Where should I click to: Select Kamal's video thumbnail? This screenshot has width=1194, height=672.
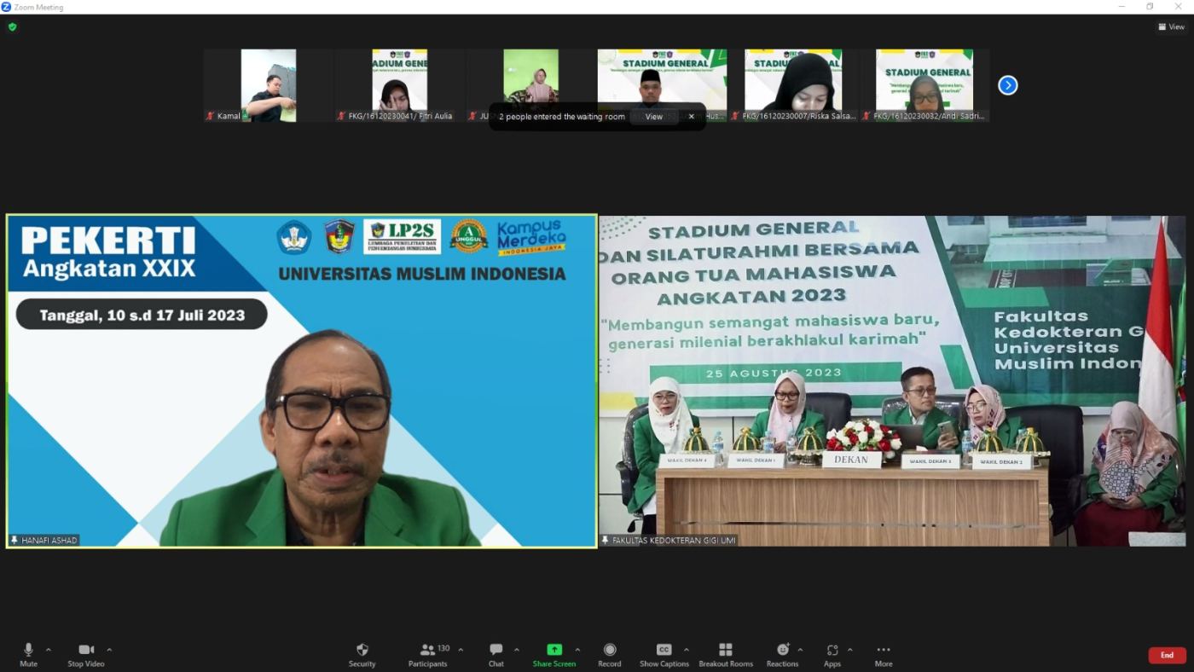[269, 85]
